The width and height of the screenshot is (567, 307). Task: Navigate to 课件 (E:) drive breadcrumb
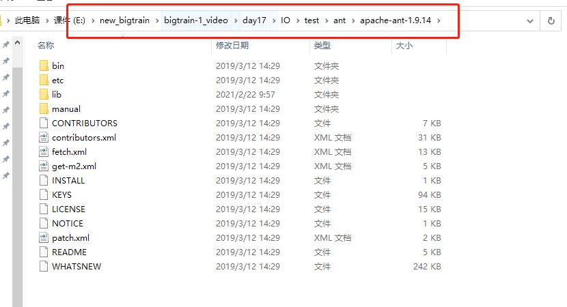click(70, 20)
